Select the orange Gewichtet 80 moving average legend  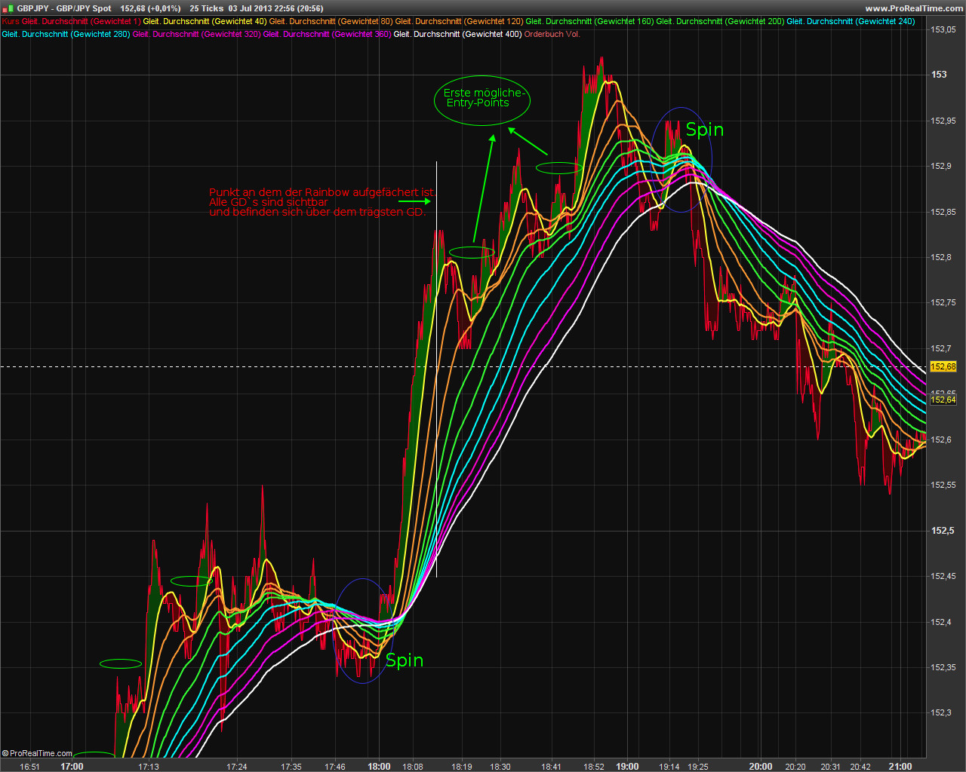[331, 22]
